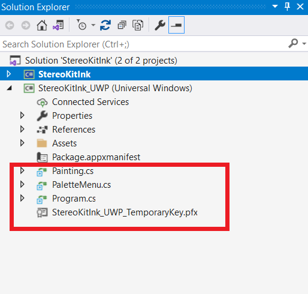
Task: Sync with Active Document
Action: [x=105, y=25]
